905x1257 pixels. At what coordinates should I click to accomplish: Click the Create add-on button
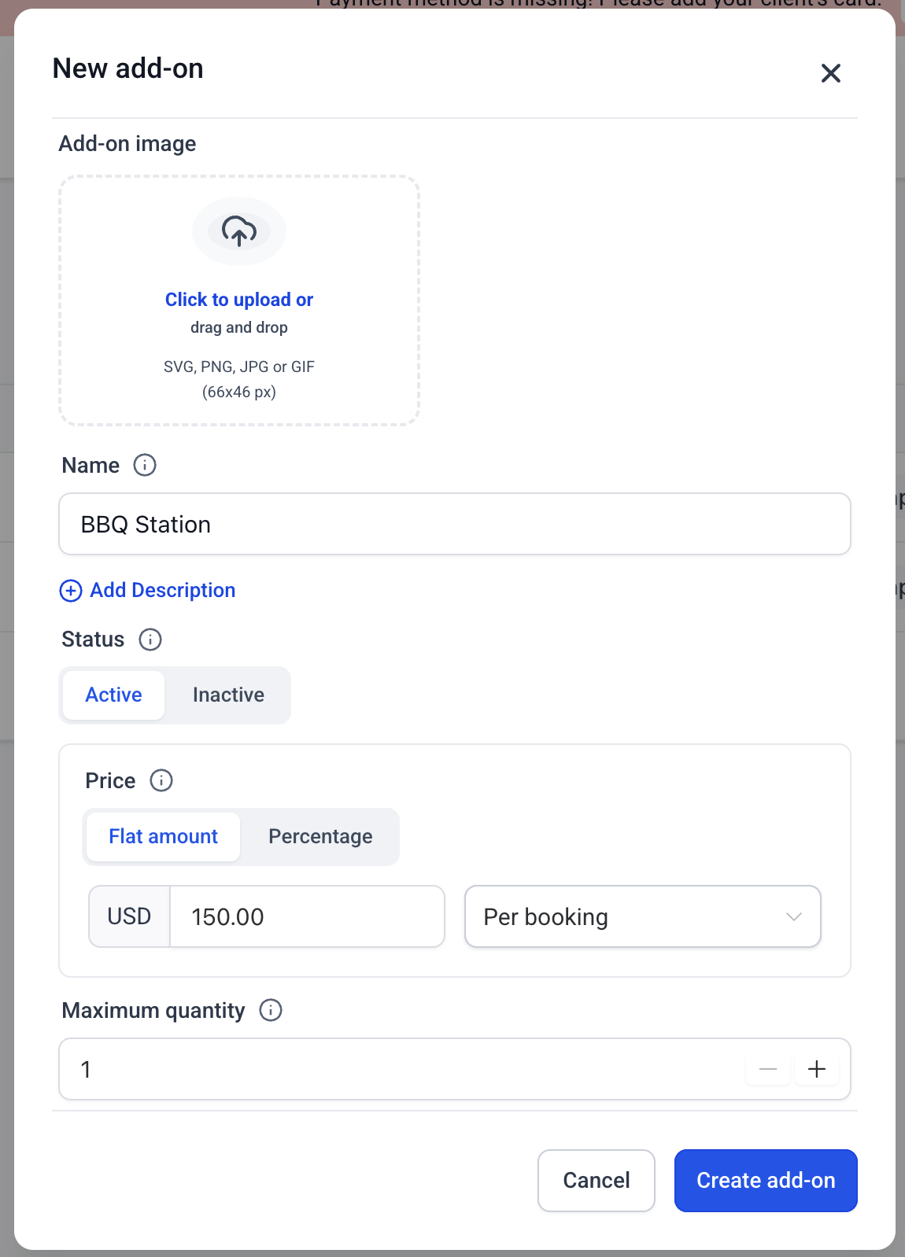tap(766, 1181)
